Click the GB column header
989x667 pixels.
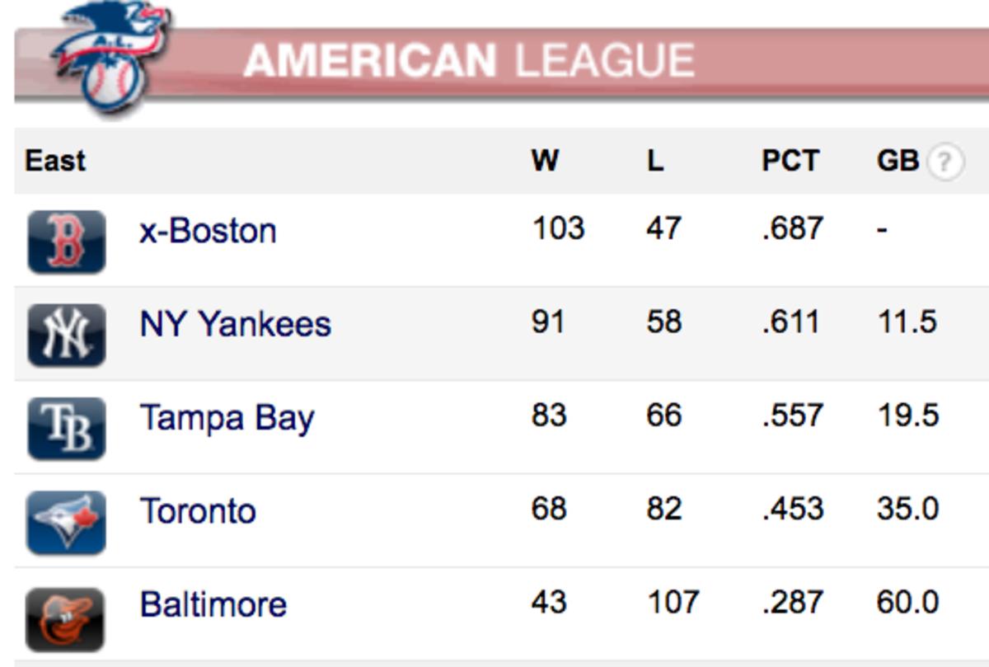pos(898,160)
